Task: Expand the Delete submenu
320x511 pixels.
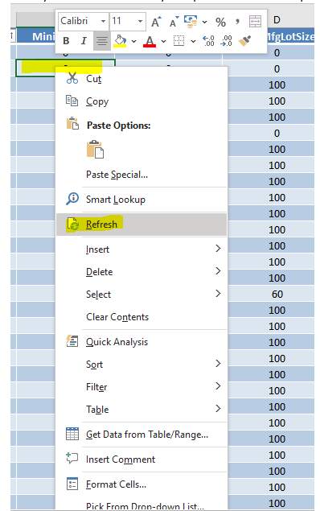Action: tap(142, 272)
